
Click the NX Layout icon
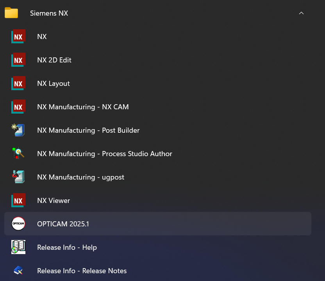click(18, 83)
